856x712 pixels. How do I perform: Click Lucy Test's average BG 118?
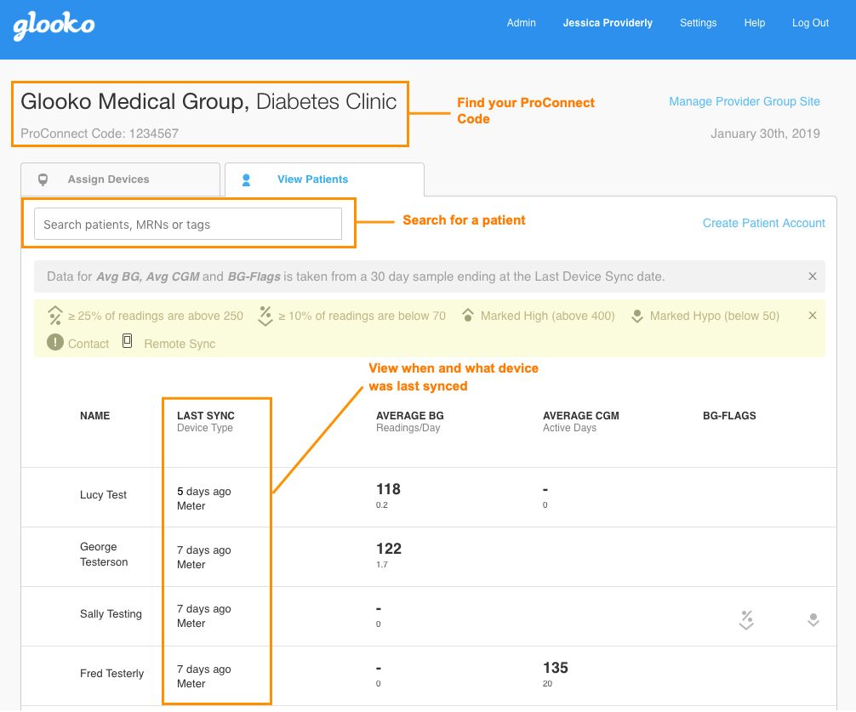[388, 489]
